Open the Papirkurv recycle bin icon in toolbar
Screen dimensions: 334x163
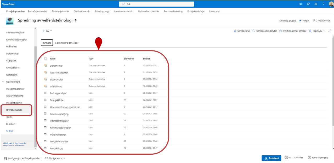point(310,31)
